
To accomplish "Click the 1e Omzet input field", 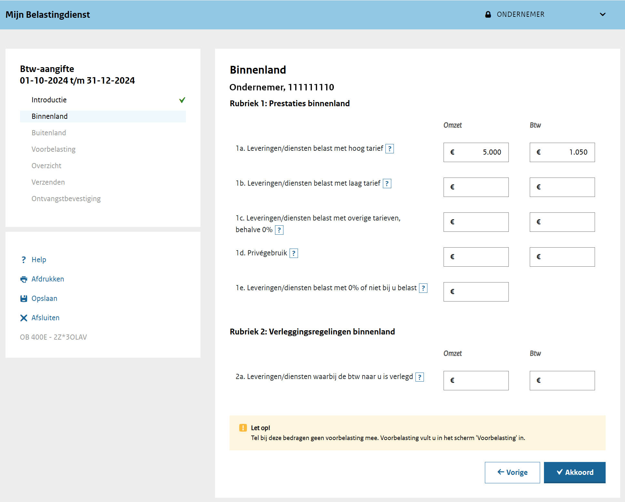I will click(x=476, y=292).
